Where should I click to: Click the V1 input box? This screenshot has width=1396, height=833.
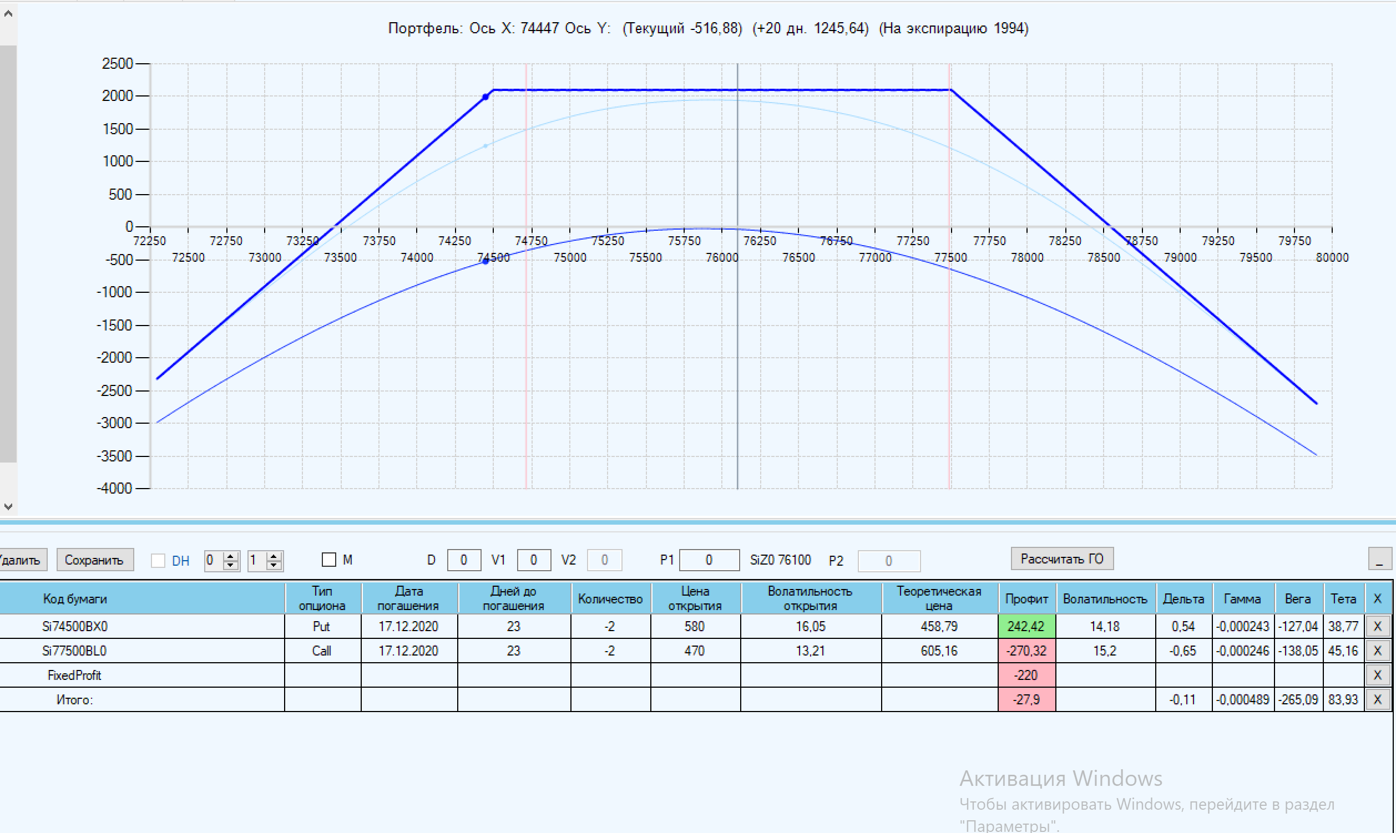(533, 560)
